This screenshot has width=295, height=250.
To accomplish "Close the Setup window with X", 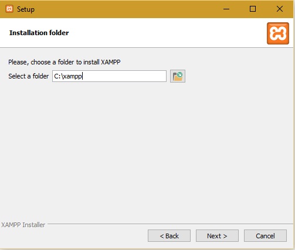I will point(280,9).
